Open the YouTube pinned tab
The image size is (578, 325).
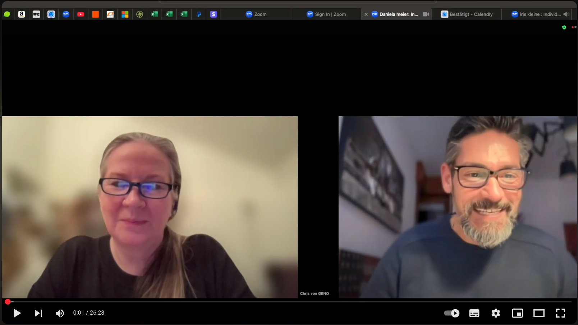(x=81, y=14)
